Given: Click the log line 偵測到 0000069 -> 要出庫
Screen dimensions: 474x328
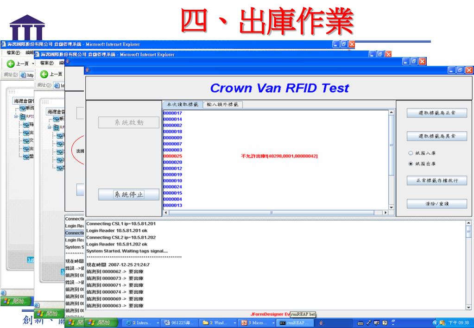Looking at the screenshot, I should click(115, 299).
